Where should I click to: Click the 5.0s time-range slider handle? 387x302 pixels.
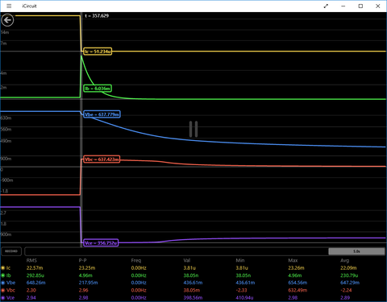pyautogui.click(x=356, y=251)
